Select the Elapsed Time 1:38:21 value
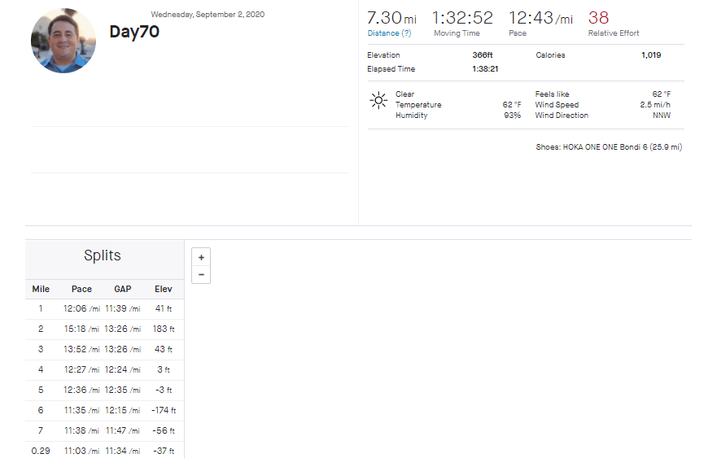This screenshot has width=704, height=467. (485, 69)
